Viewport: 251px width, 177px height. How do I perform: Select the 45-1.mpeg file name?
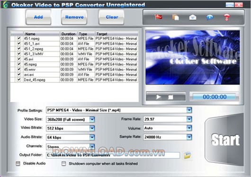[x=32, y=38]
